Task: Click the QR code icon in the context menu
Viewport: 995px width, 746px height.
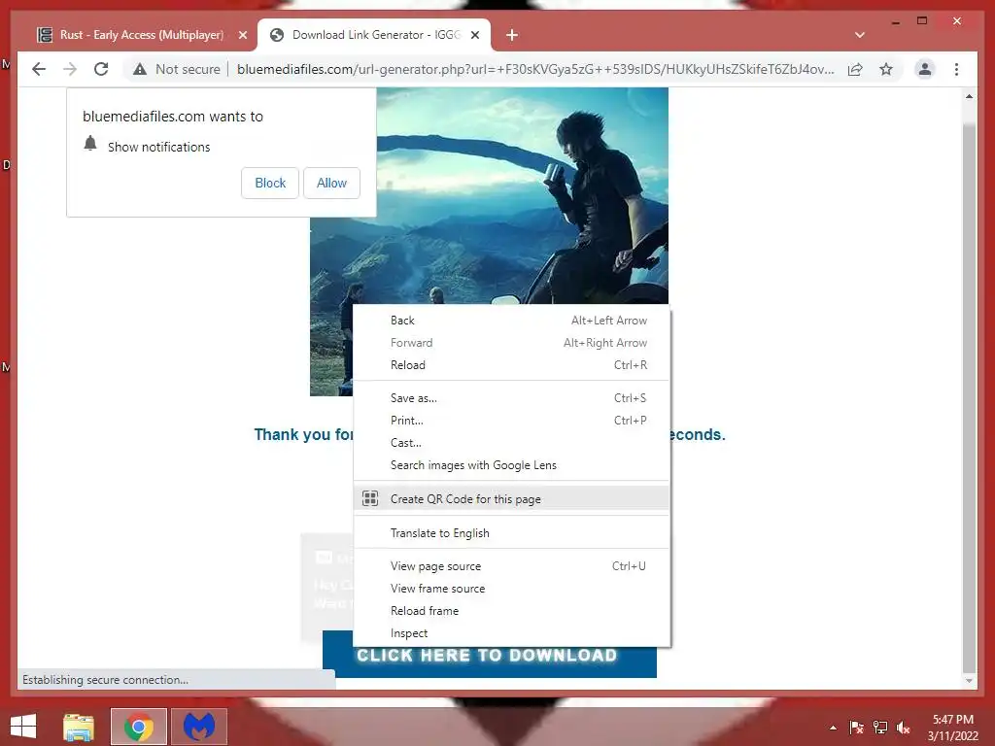Action: [x=370, y=498]
